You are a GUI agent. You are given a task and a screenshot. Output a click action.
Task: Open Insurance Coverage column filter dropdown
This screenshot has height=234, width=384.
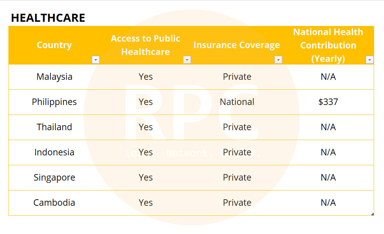tap(278, 60)
